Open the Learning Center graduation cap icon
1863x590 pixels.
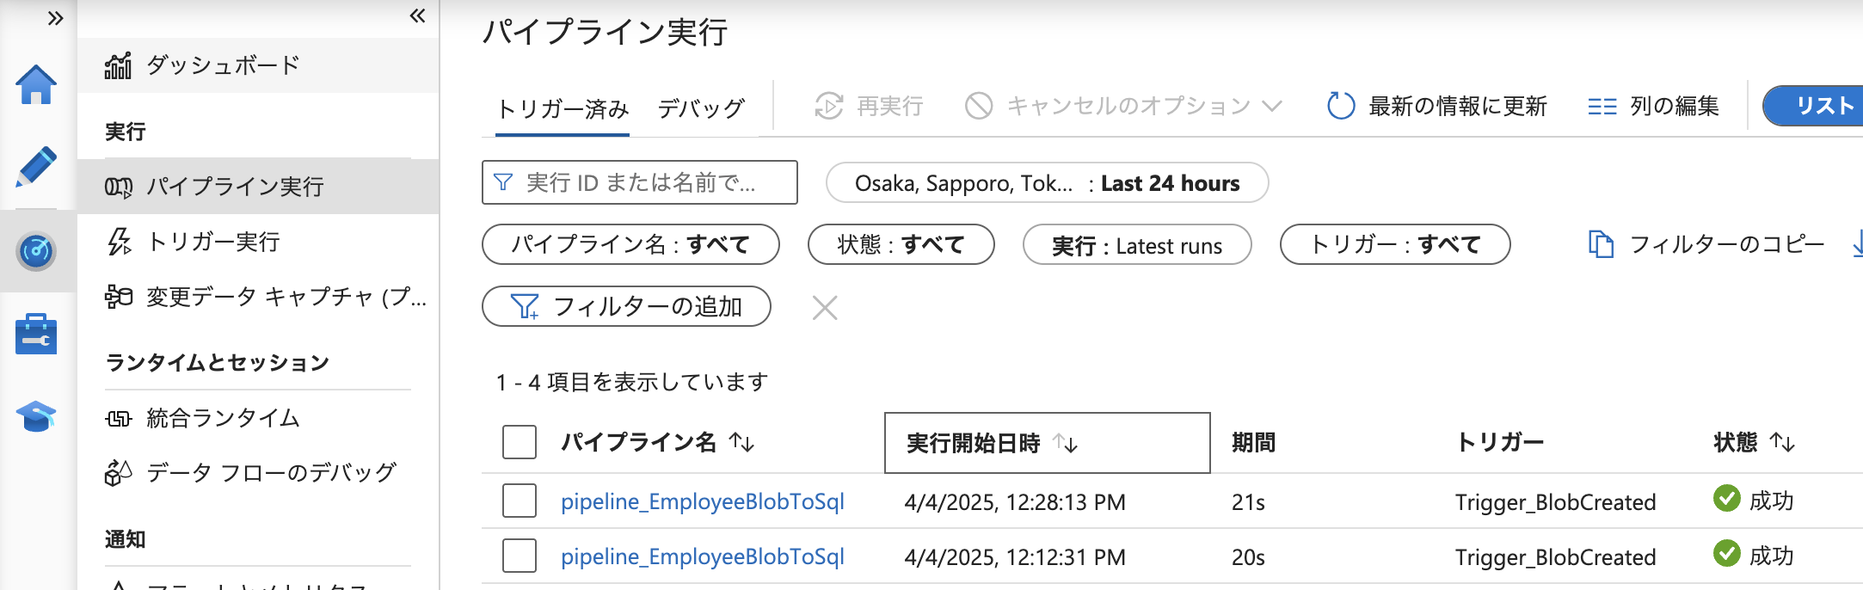coord(35,416)
